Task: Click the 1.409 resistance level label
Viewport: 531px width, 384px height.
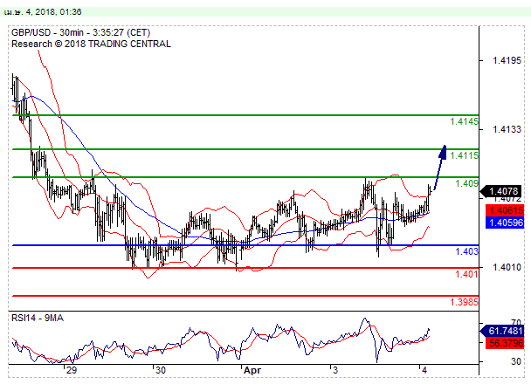Action: coord(466,183)
